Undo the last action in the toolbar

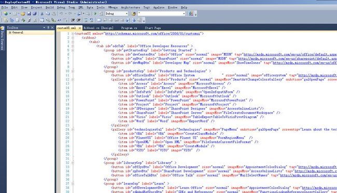(61, 14)
